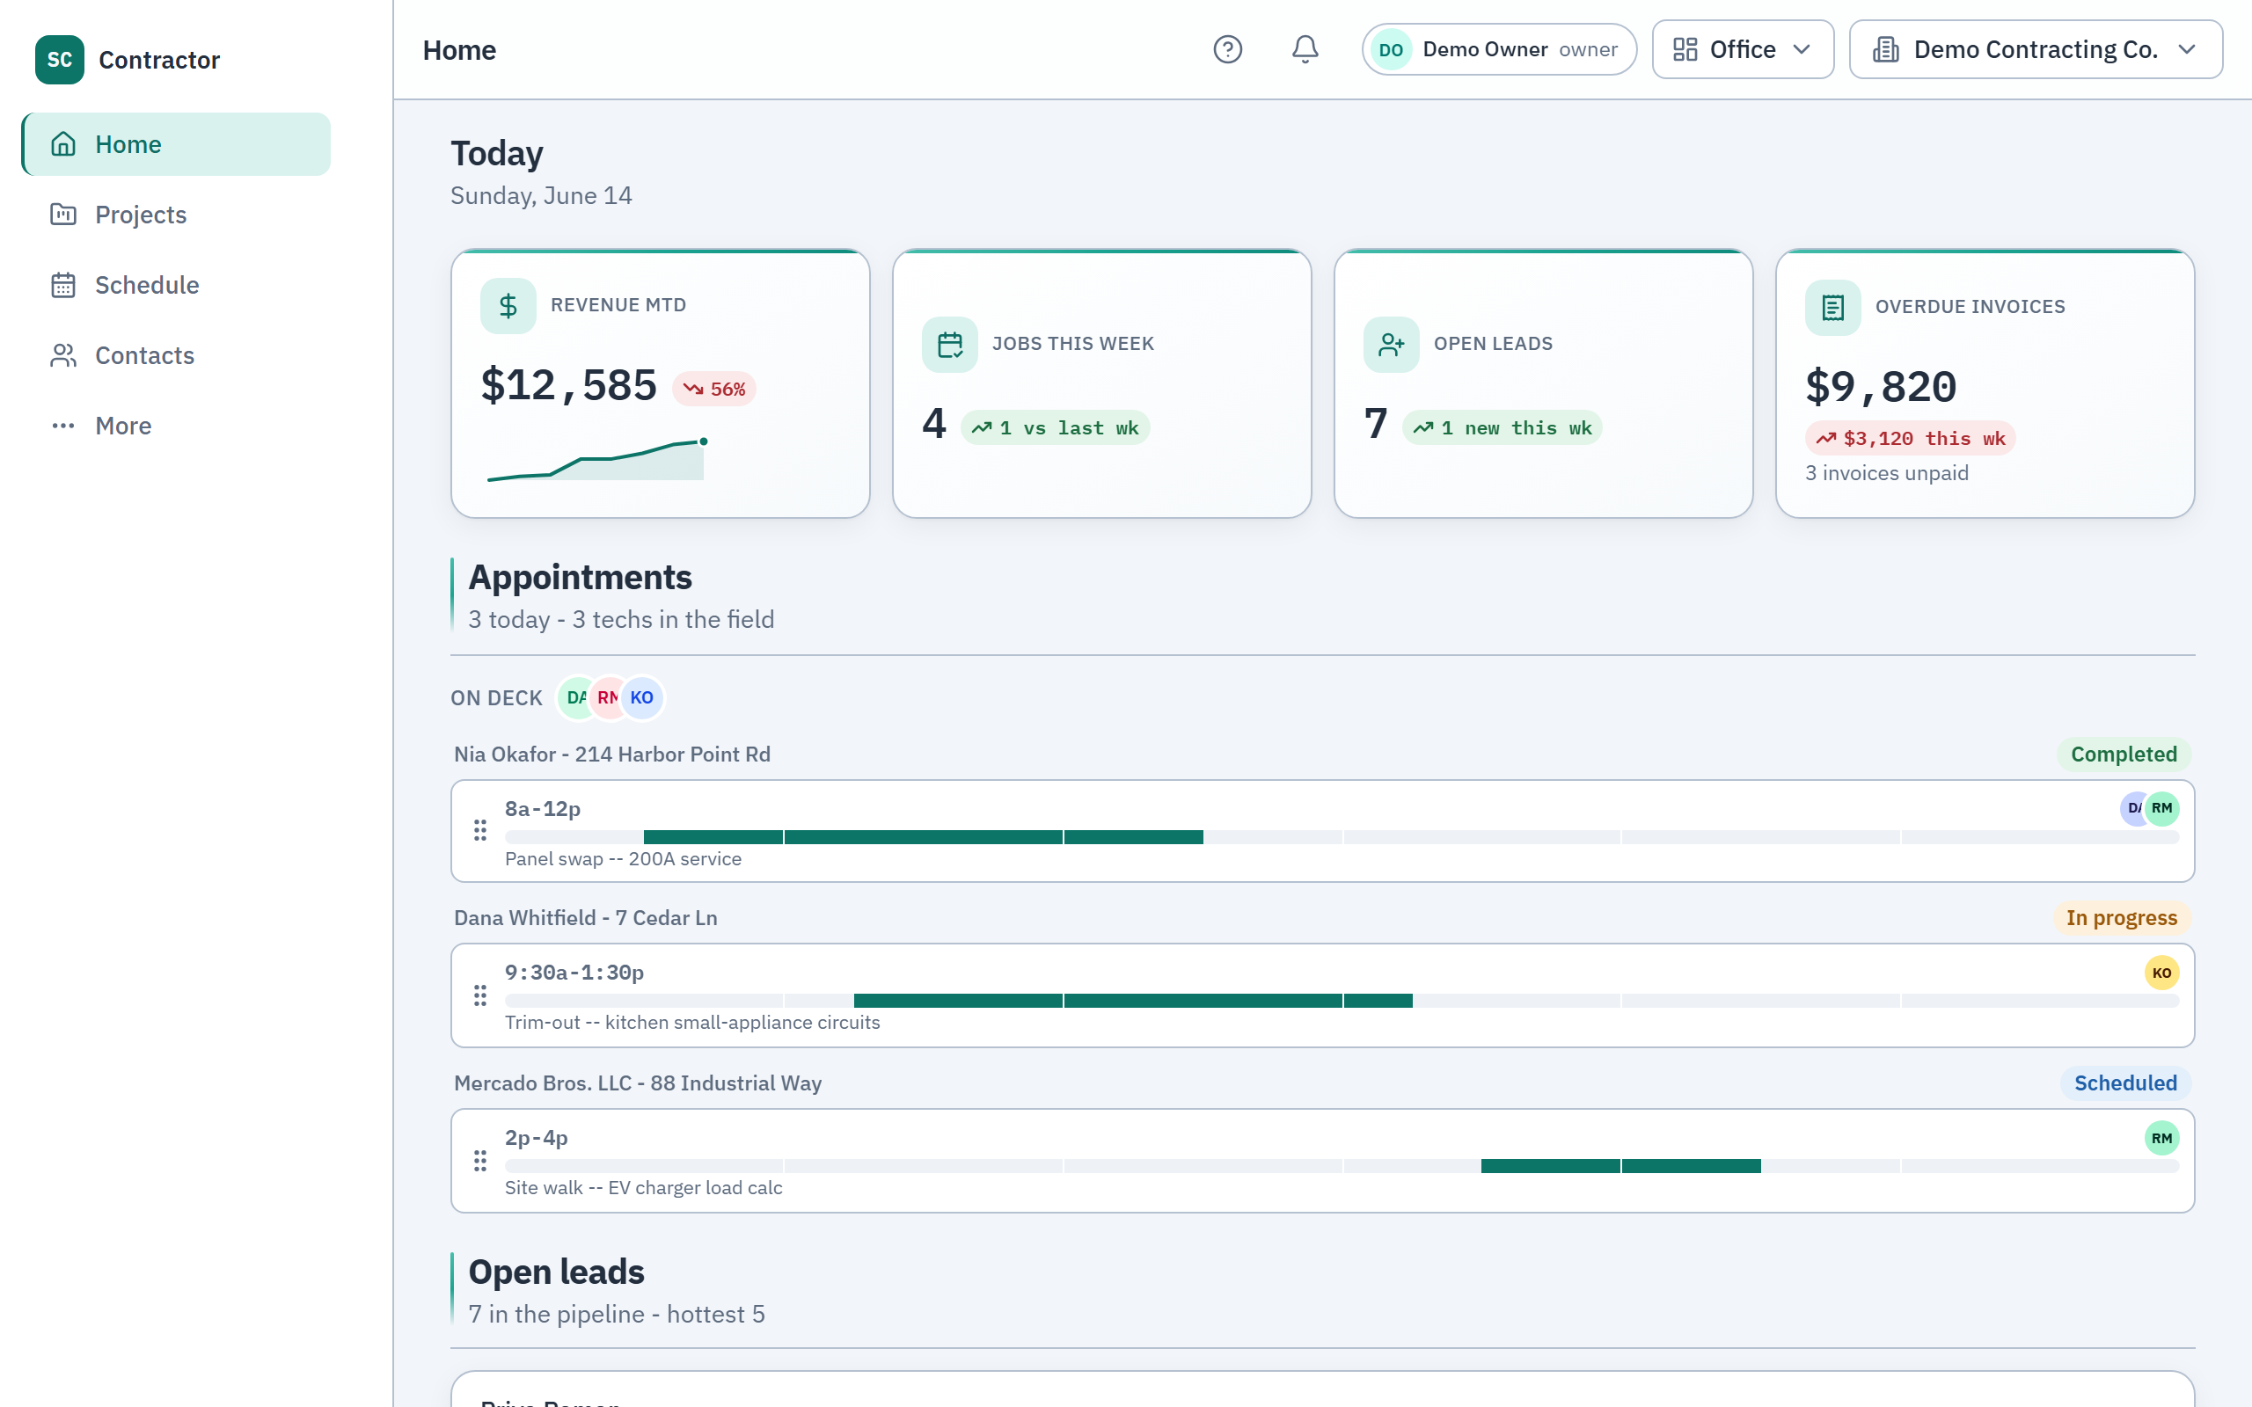Click the Projects folder icon

[63, 215]
